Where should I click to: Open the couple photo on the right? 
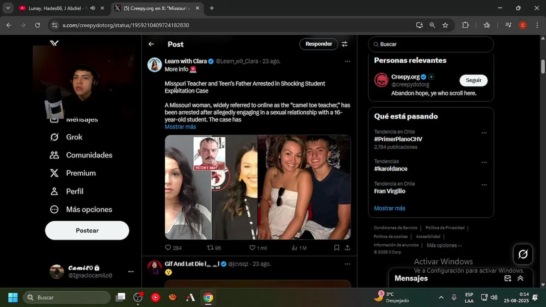304,187
